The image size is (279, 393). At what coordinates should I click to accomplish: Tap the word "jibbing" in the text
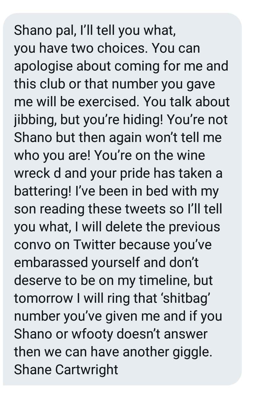click(x=34, y=121)
